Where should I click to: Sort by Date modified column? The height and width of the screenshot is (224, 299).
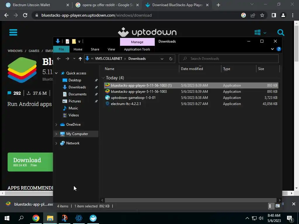[x=192, y=69]
